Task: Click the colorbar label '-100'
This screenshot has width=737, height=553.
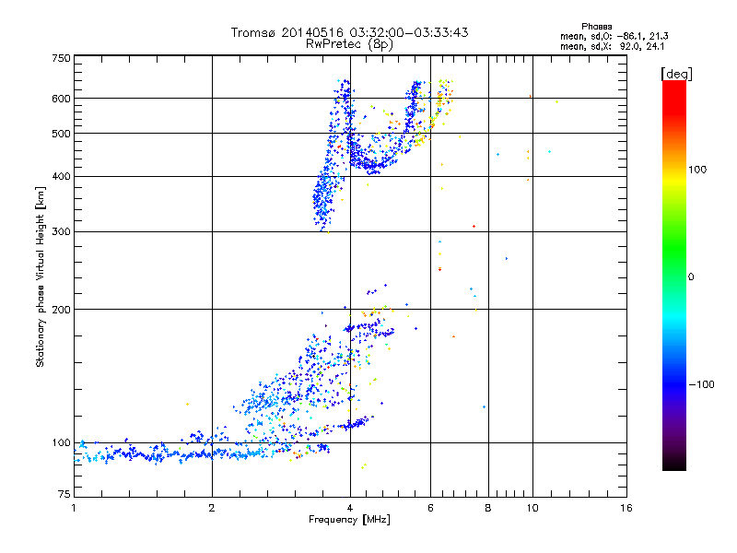Action: 701,384
